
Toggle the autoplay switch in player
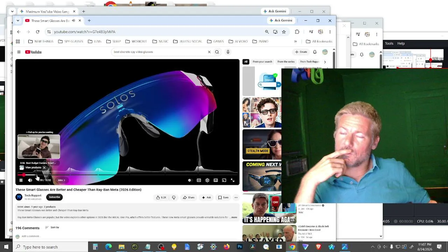[190, 180]
